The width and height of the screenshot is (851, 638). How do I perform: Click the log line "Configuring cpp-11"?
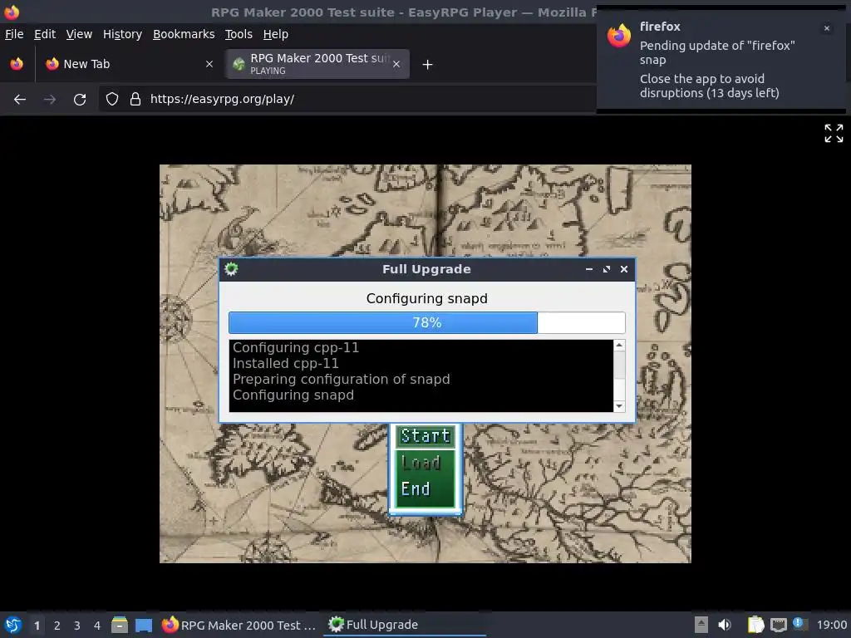tap(296, 348)
